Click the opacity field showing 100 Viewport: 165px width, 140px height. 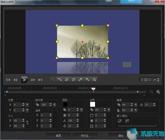click(x=45, y=105)
